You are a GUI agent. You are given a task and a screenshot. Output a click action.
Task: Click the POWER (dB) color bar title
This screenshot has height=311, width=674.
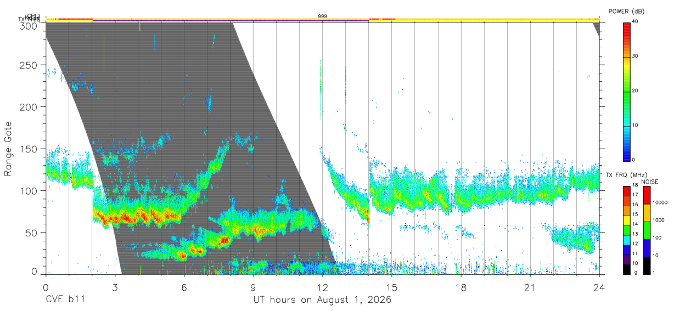click(x=626, y=12)
